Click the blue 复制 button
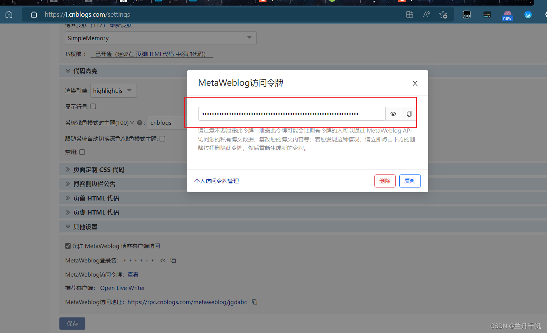This screenshot has height=333, width=547. point(410,181)
